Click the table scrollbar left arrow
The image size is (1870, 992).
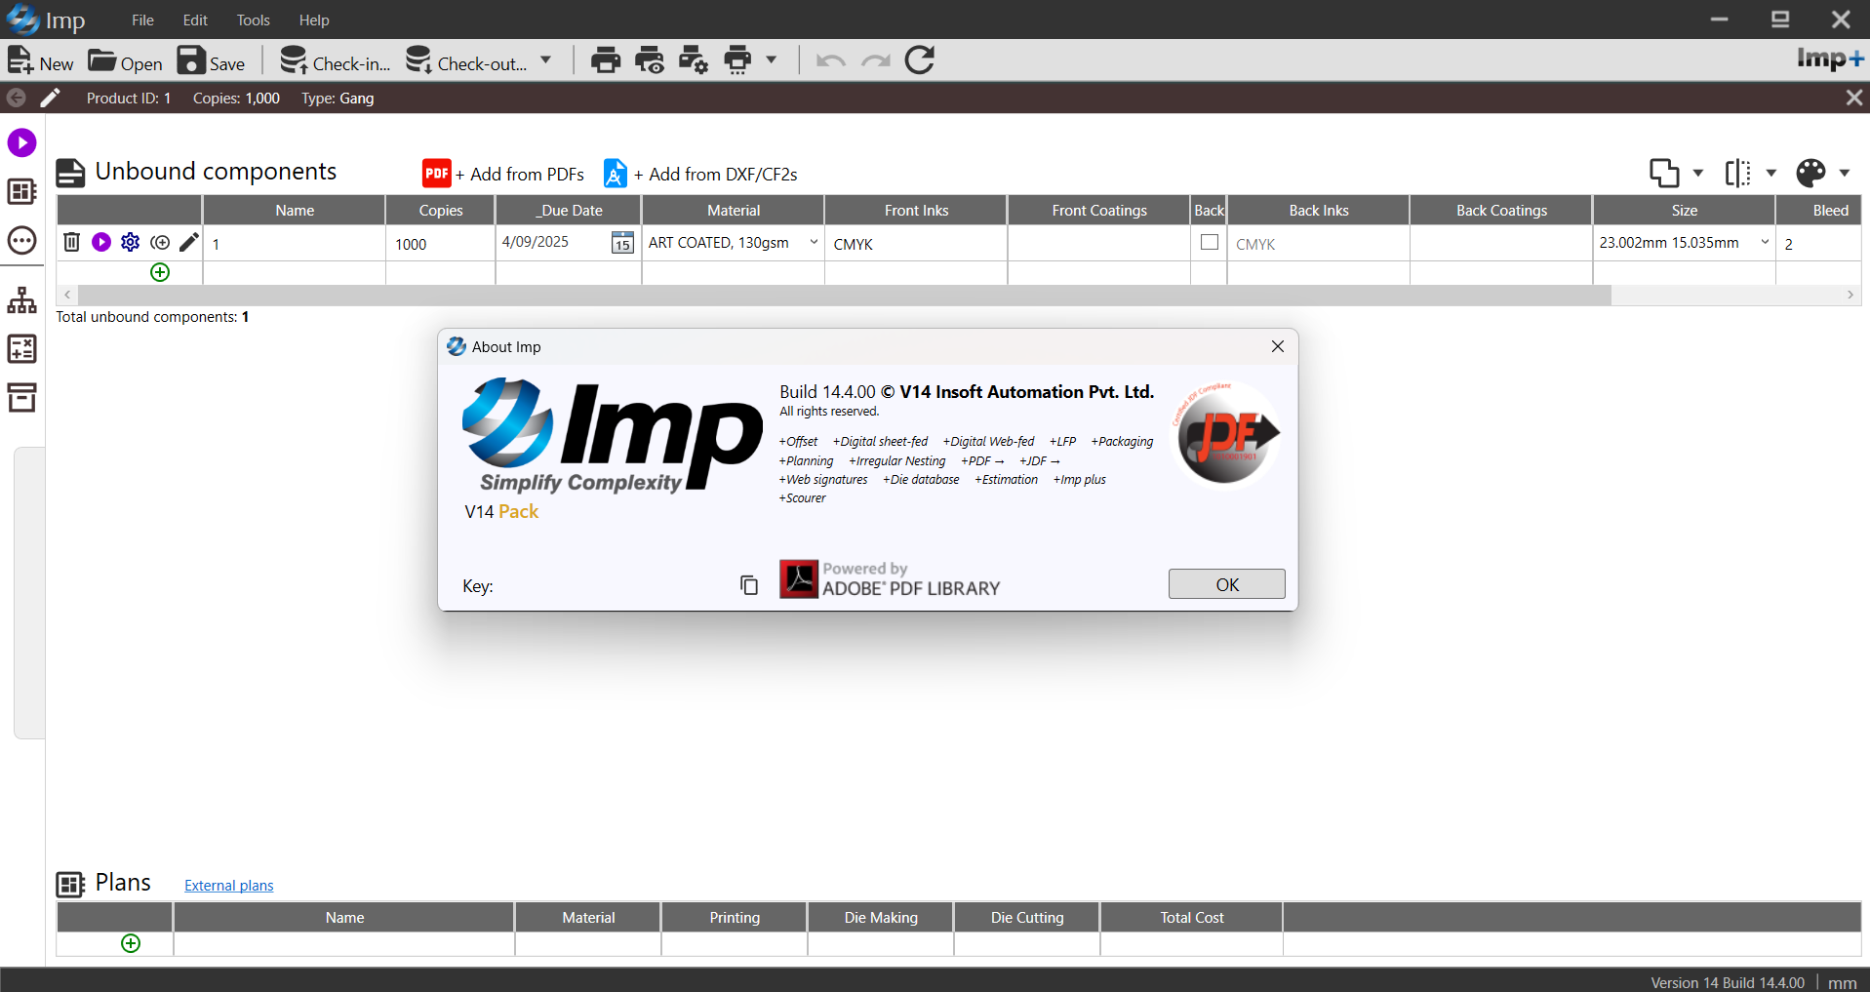(67, 295)
